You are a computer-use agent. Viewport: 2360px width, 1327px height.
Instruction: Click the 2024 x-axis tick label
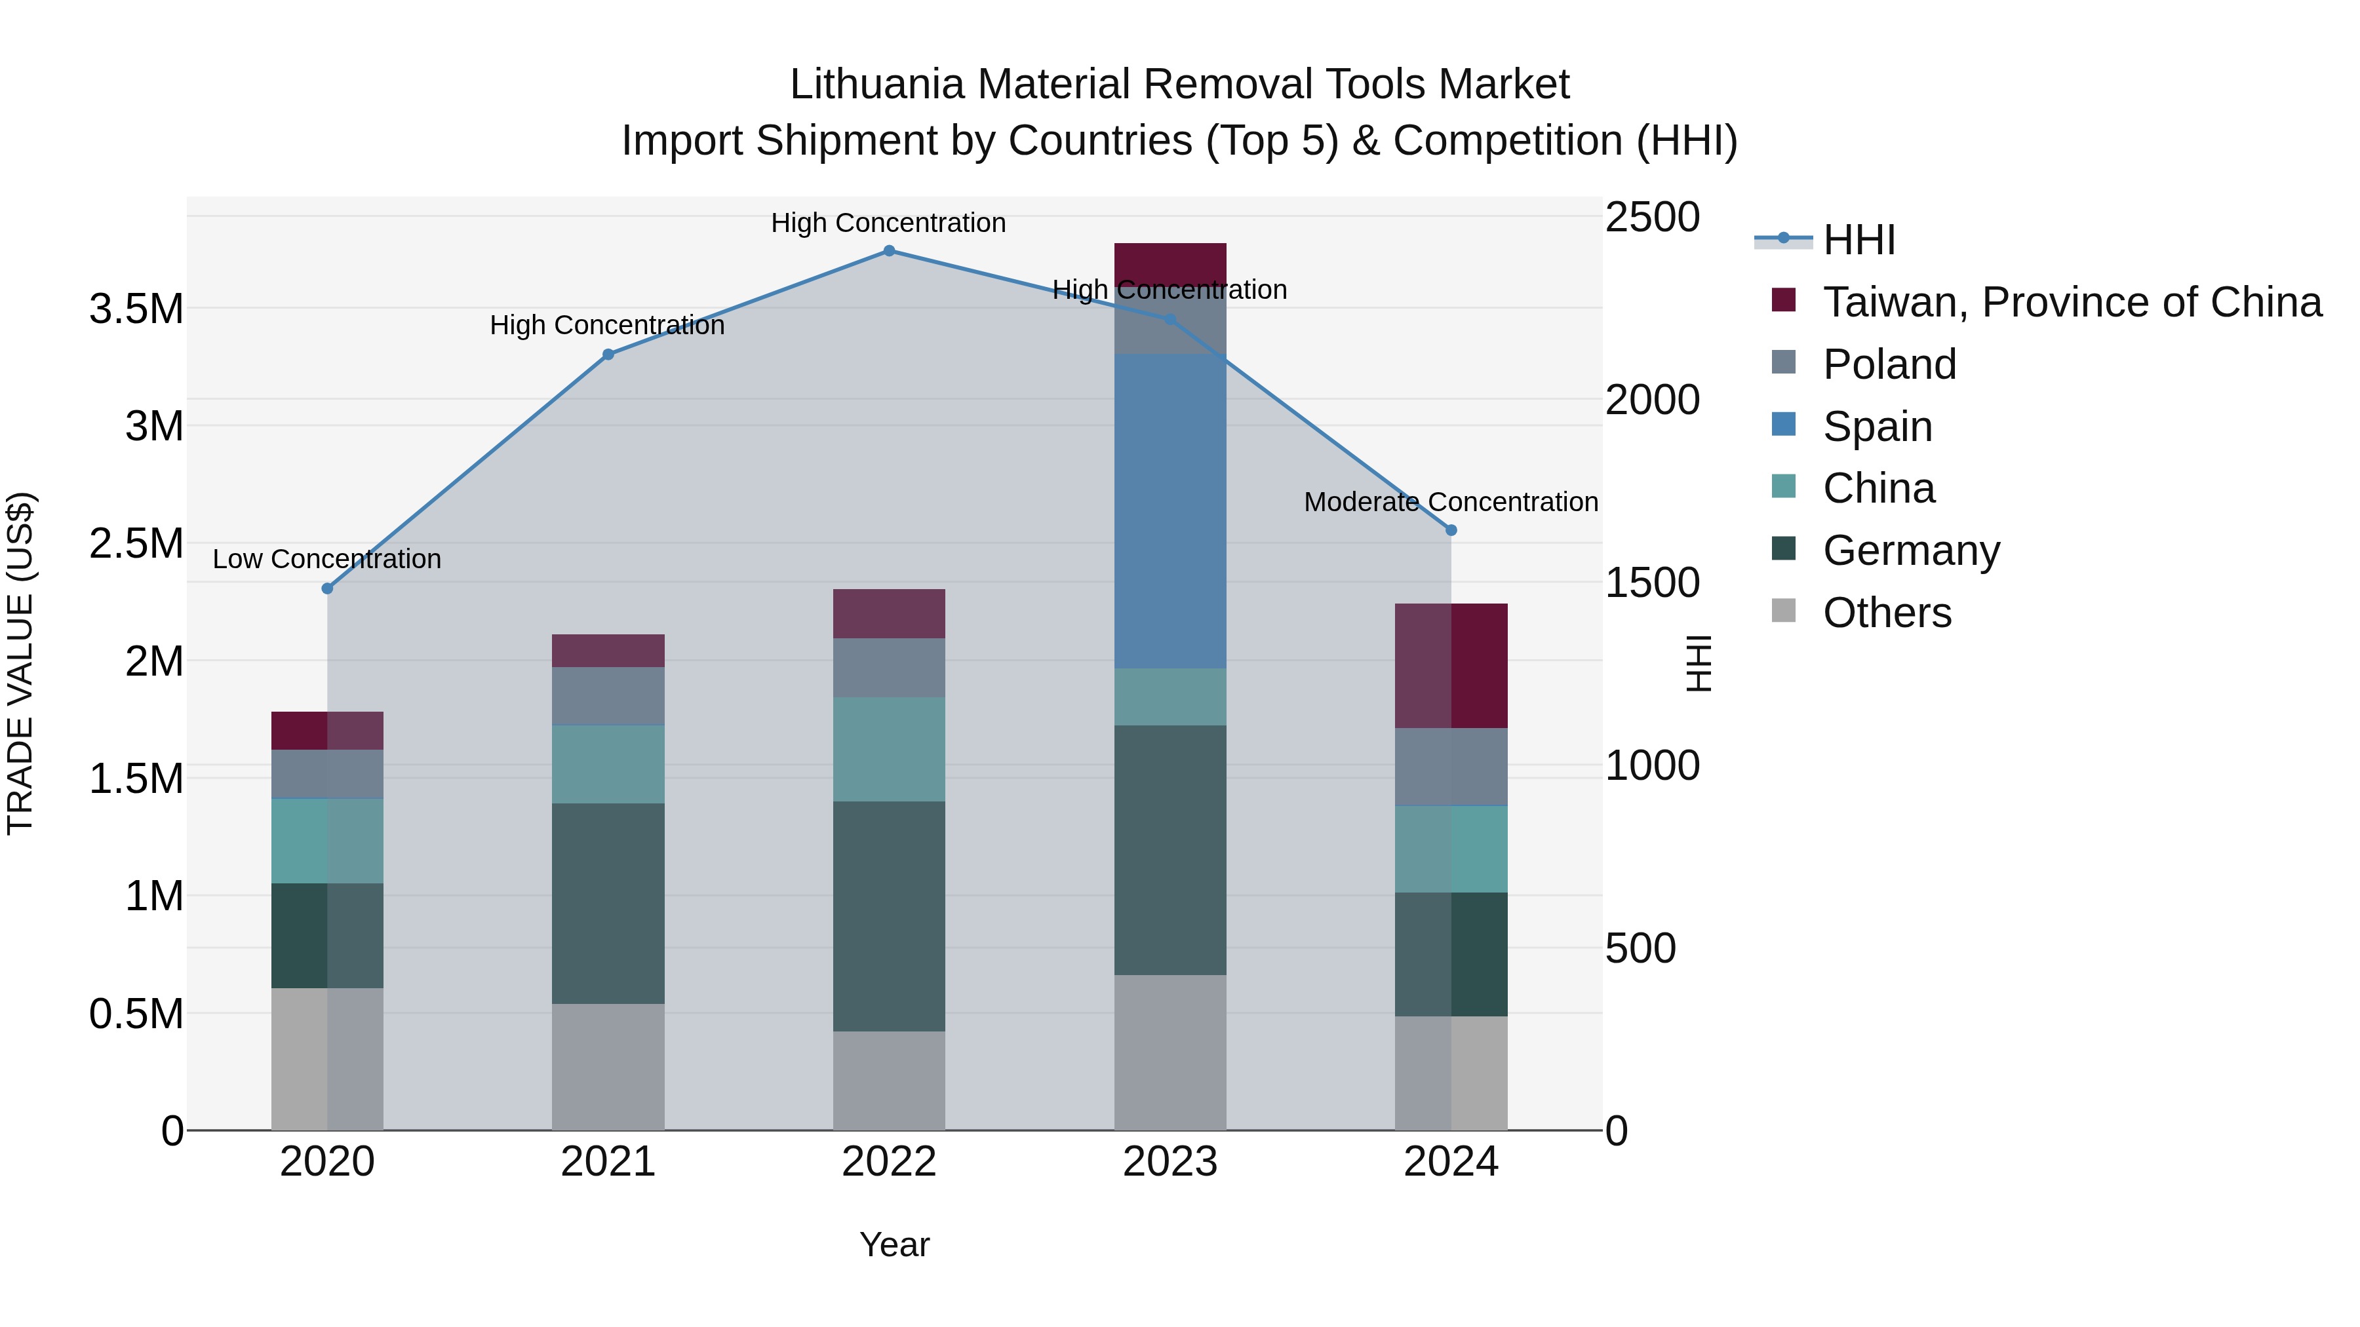tap(1451, 1162)
